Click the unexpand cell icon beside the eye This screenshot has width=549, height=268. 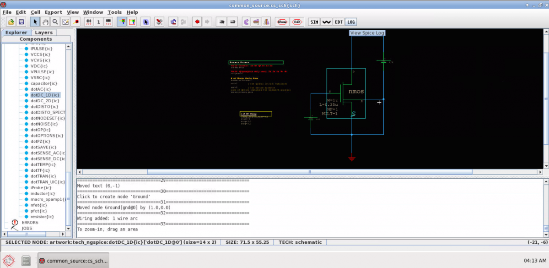[x=232, y=22]
